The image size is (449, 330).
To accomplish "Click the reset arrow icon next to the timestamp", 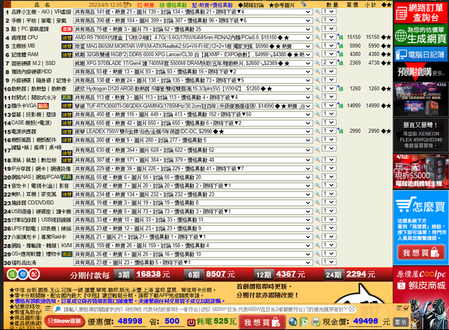I will pyautogui.click(x=127, y=4).
